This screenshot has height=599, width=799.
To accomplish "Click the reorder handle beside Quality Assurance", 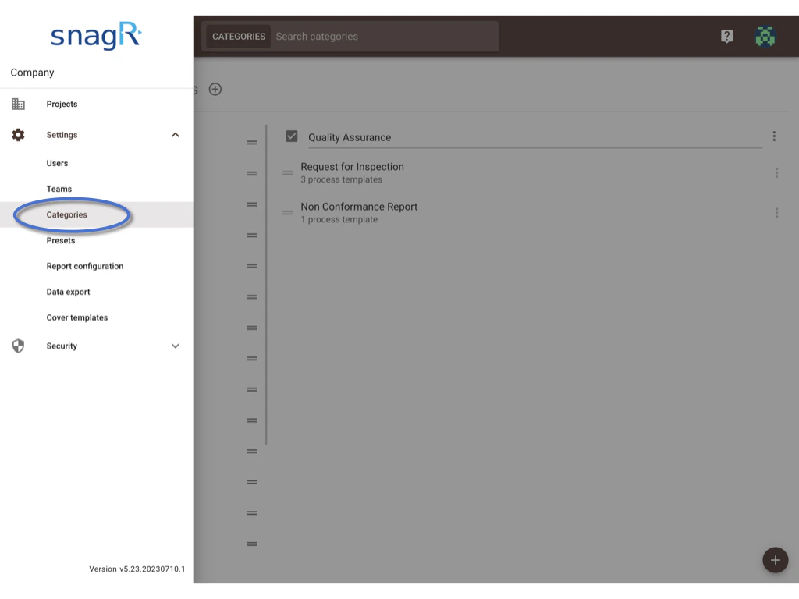I will tap(251, 142).
